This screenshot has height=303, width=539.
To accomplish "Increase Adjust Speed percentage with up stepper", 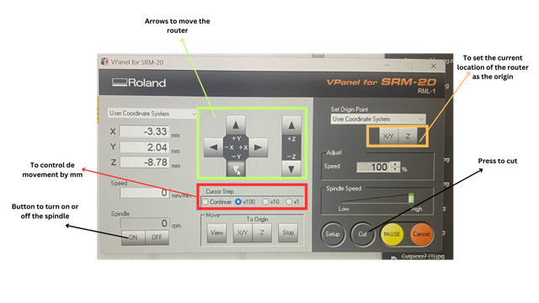I will tap(395, 165).
